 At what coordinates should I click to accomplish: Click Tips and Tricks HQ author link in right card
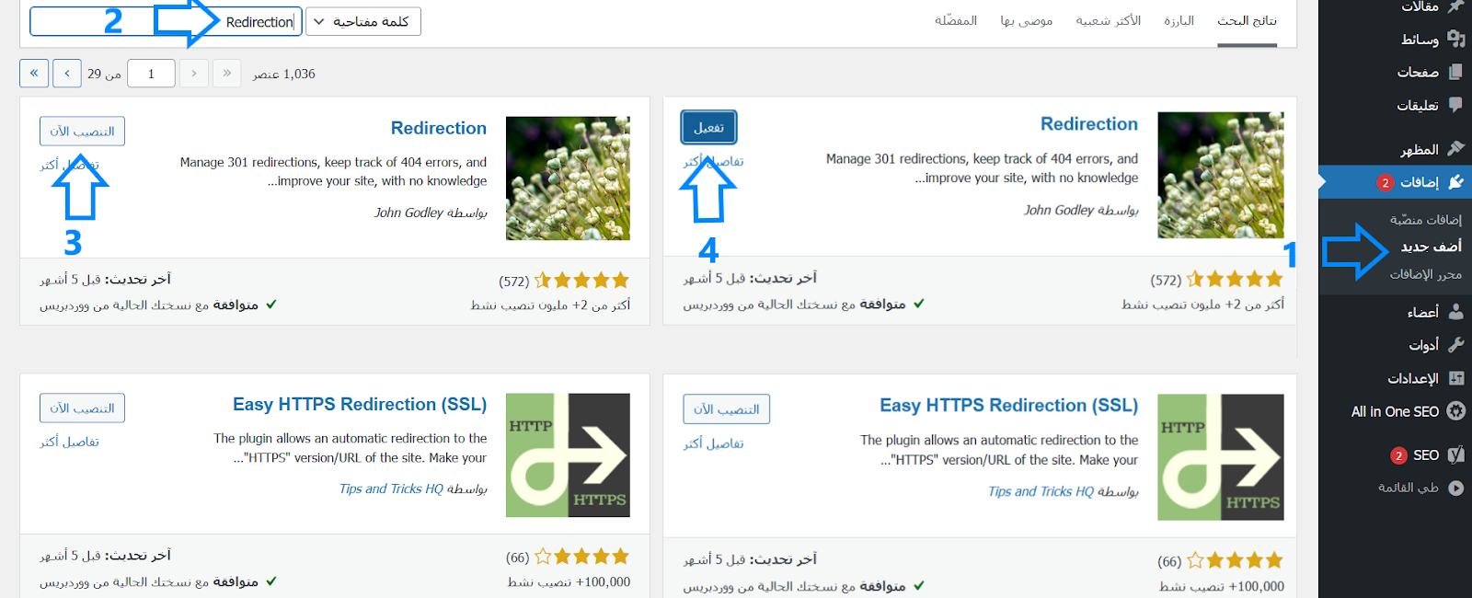pos(1041,491)
